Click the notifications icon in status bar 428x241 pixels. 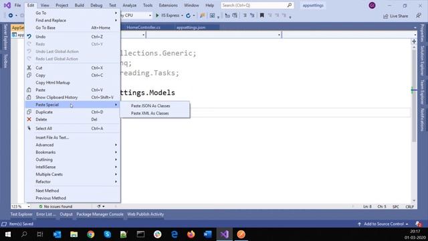418,224
